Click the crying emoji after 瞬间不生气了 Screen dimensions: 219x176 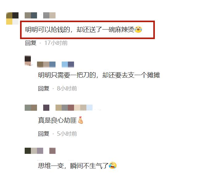[x=113, y=165]
